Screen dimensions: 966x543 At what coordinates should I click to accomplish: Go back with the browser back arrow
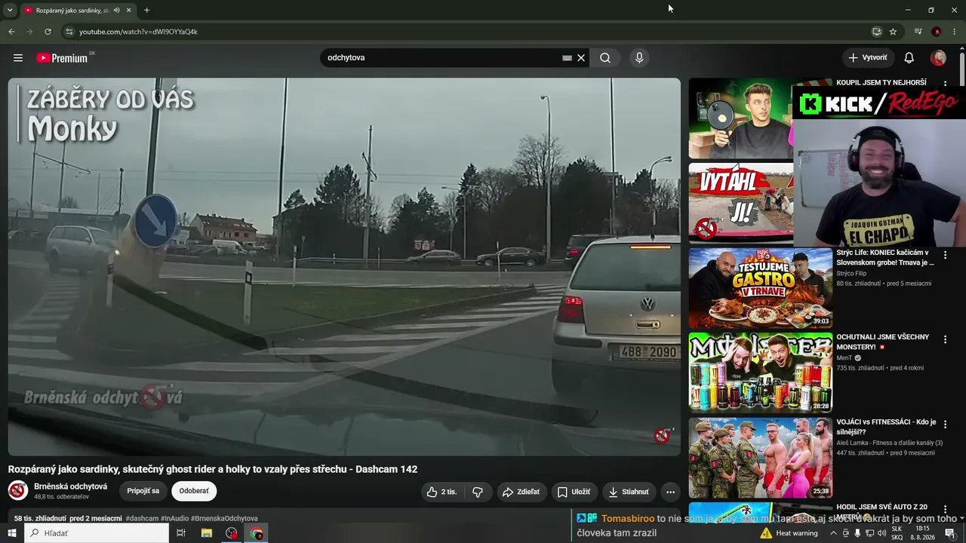[11, 32]
